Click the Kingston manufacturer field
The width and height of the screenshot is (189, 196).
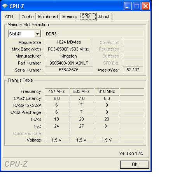point(69,56)
